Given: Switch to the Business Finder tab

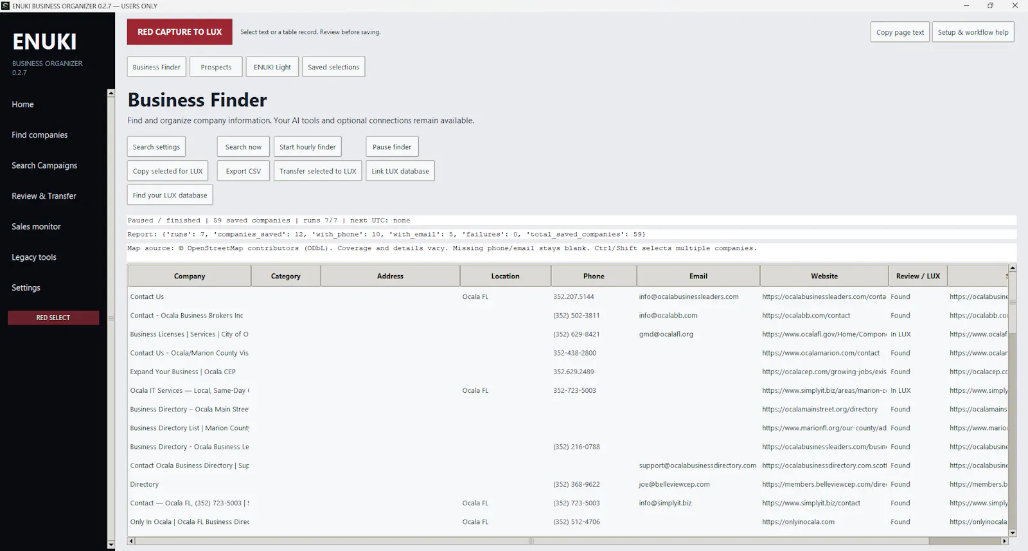Looking at the screenshot, I should click(x=157, y=67).
